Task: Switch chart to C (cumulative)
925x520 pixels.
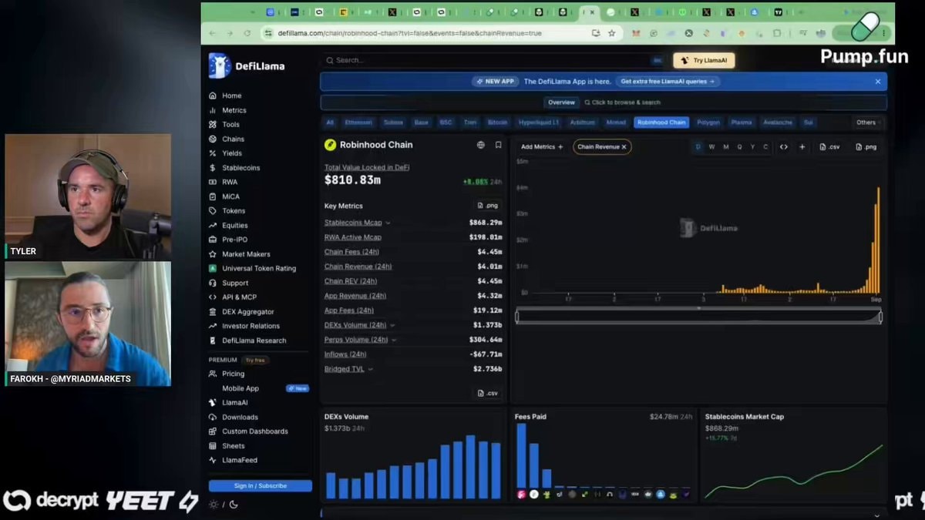Action: [765, 146]
